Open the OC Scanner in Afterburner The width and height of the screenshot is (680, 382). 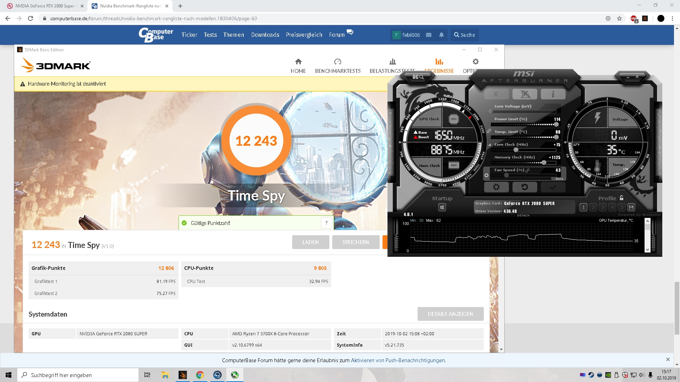coord(418,77)
